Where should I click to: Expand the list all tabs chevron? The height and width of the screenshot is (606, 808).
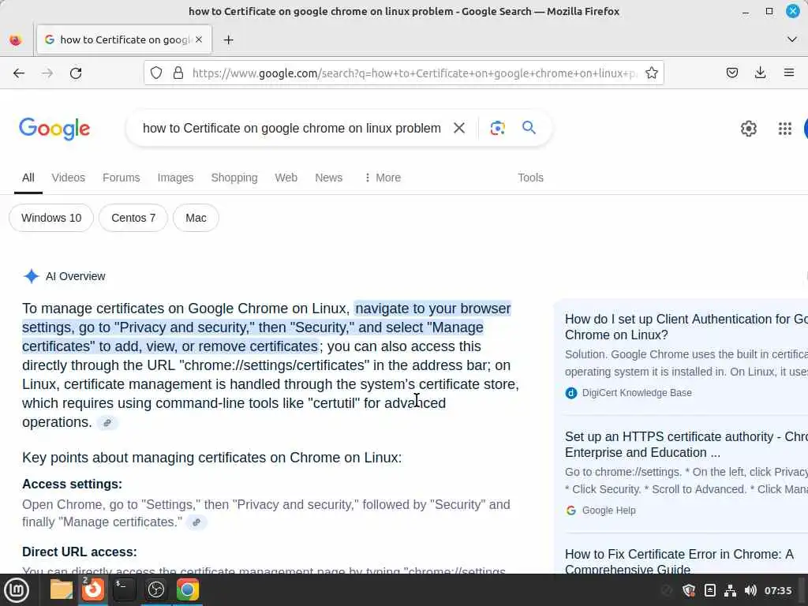pyautogui.click(x=792, y=39)
